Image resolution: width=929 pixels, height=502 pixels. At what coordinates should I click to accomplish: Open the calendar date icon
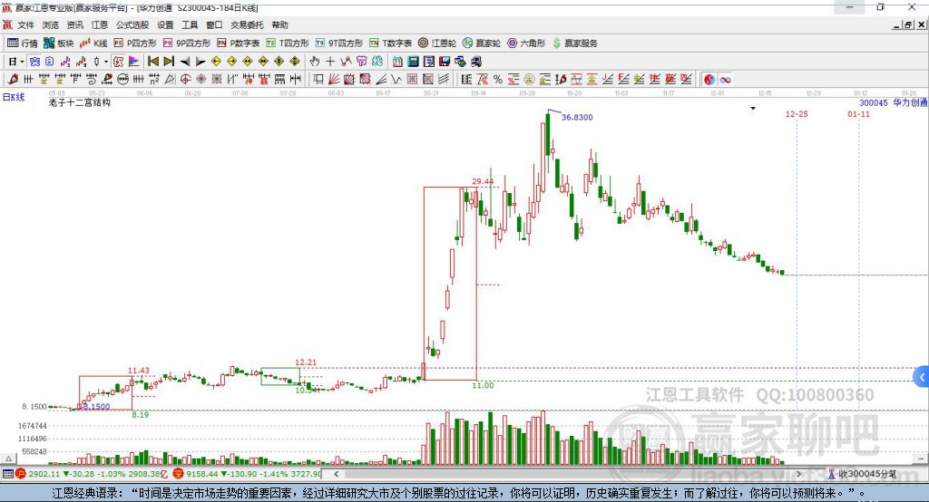[397, 62]
